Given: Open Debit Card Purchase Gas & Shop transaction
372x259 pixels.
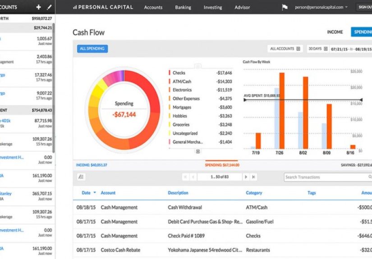Looking at the screenshot, I should tap(223, 222).
